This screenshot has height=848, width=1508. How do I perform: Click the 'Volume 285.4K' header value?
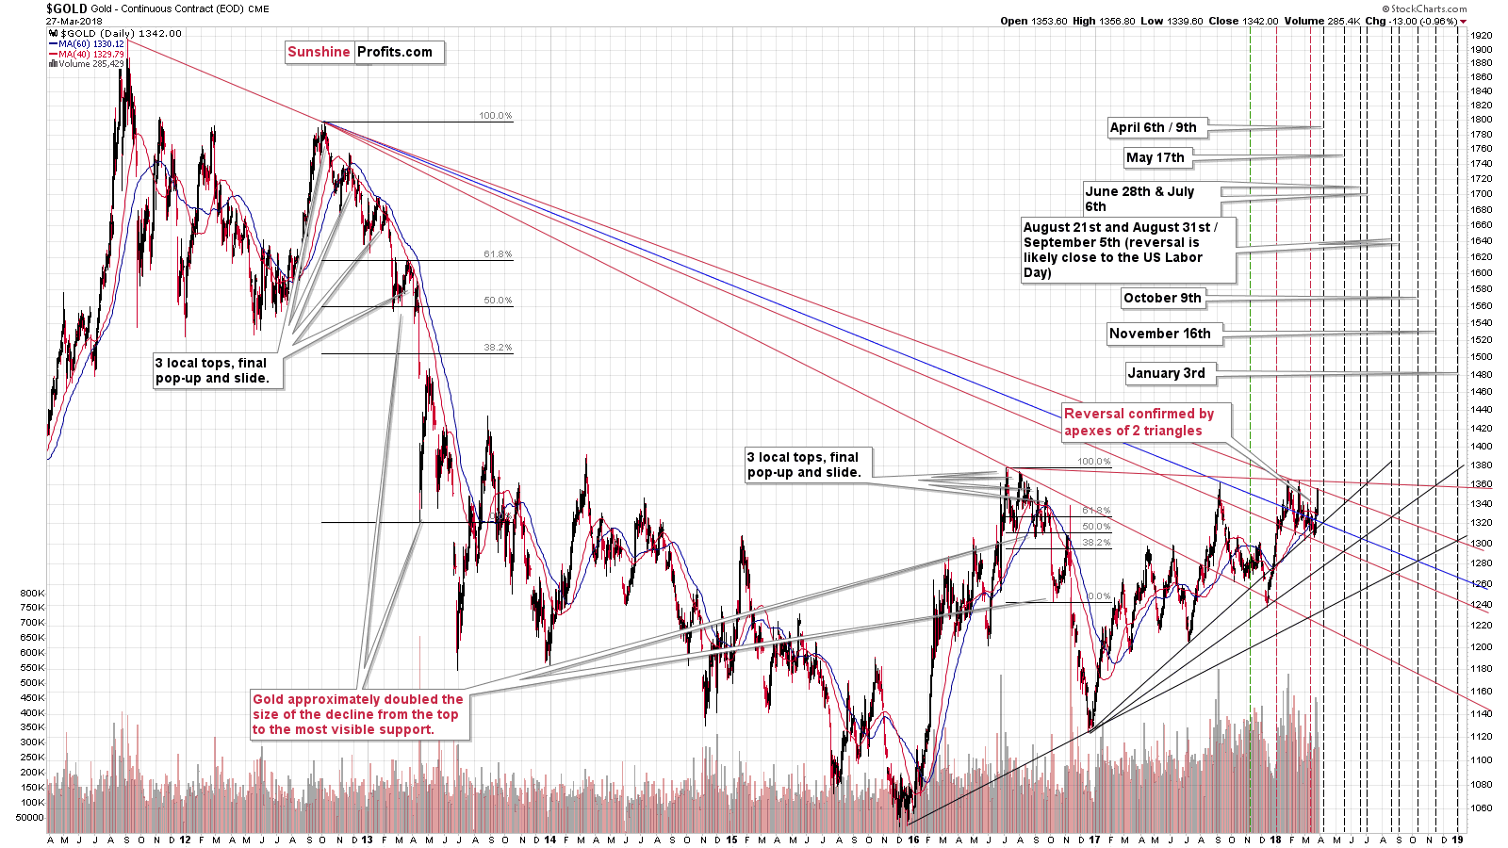click(1322, 22)
